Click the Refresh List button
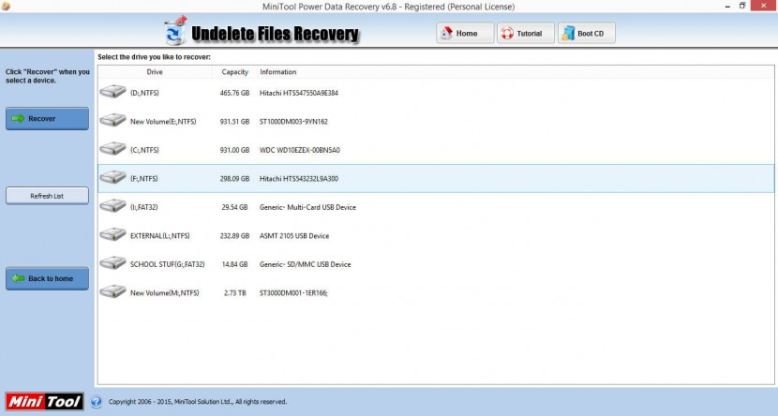Viewport: 778px width, 416px height. pyautogui.click(x=47, y=196)
